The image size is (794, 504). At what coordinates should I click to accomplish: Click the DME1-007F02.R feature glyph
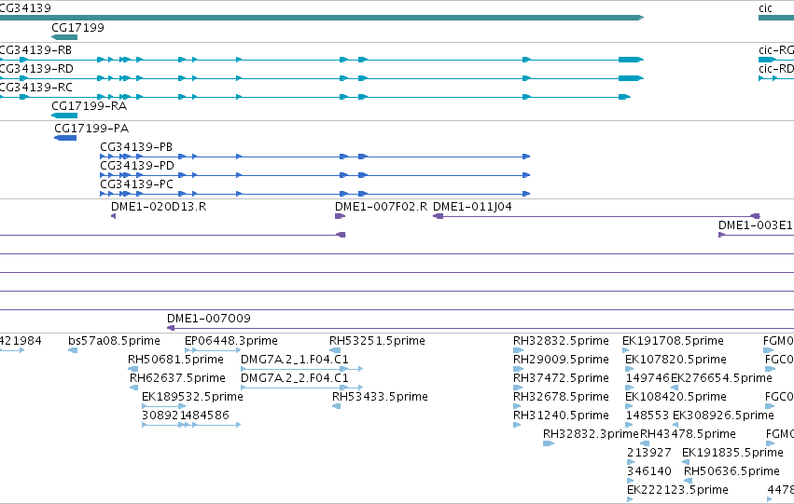tap(340, 216)
